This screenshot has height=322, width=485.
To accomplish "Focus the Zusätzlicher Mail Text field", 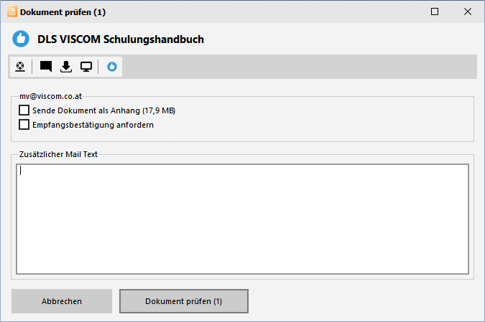I will 243,219.
